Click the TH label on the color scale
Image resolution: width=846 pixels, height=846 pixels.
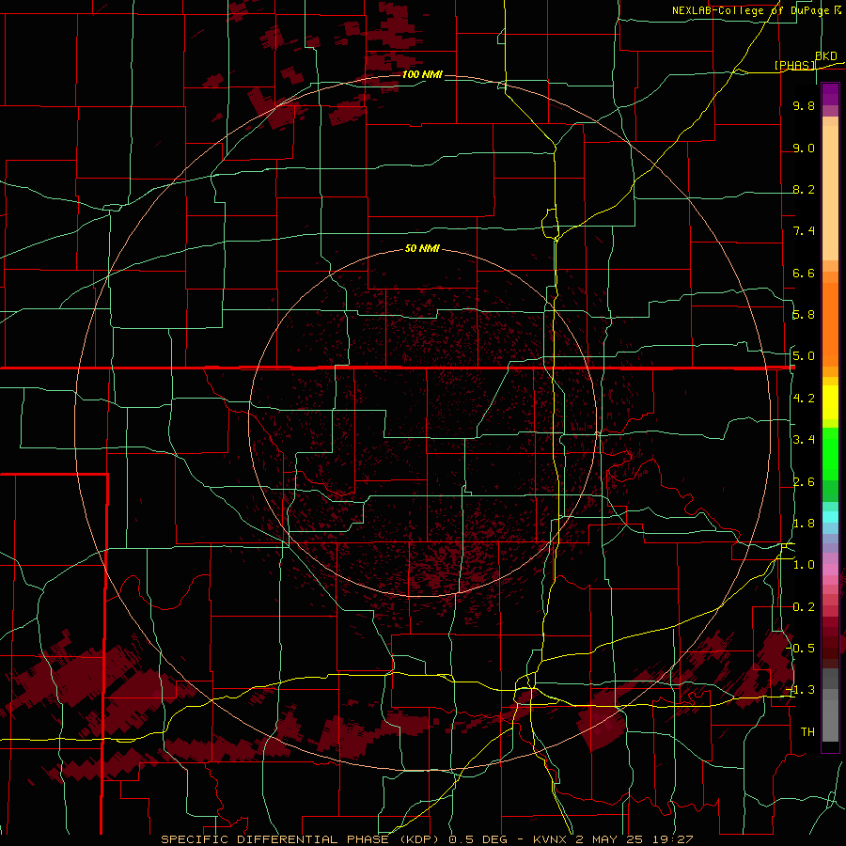pos(807,732)
